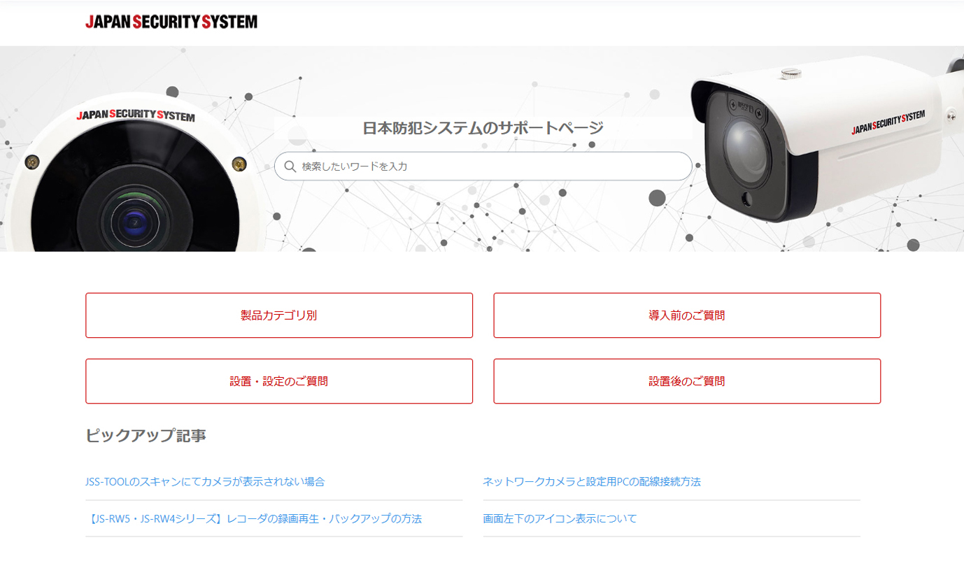Open the 設置後のご質問 section
The width and height of the screenshot is (964, 568).
(687, 381)
